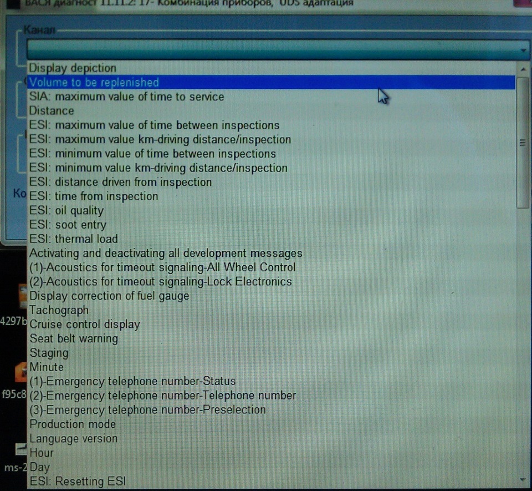This screenshot has height=491, width=532.
Task: Open desktop icon labeled 4297b
Action: point(22,296)
